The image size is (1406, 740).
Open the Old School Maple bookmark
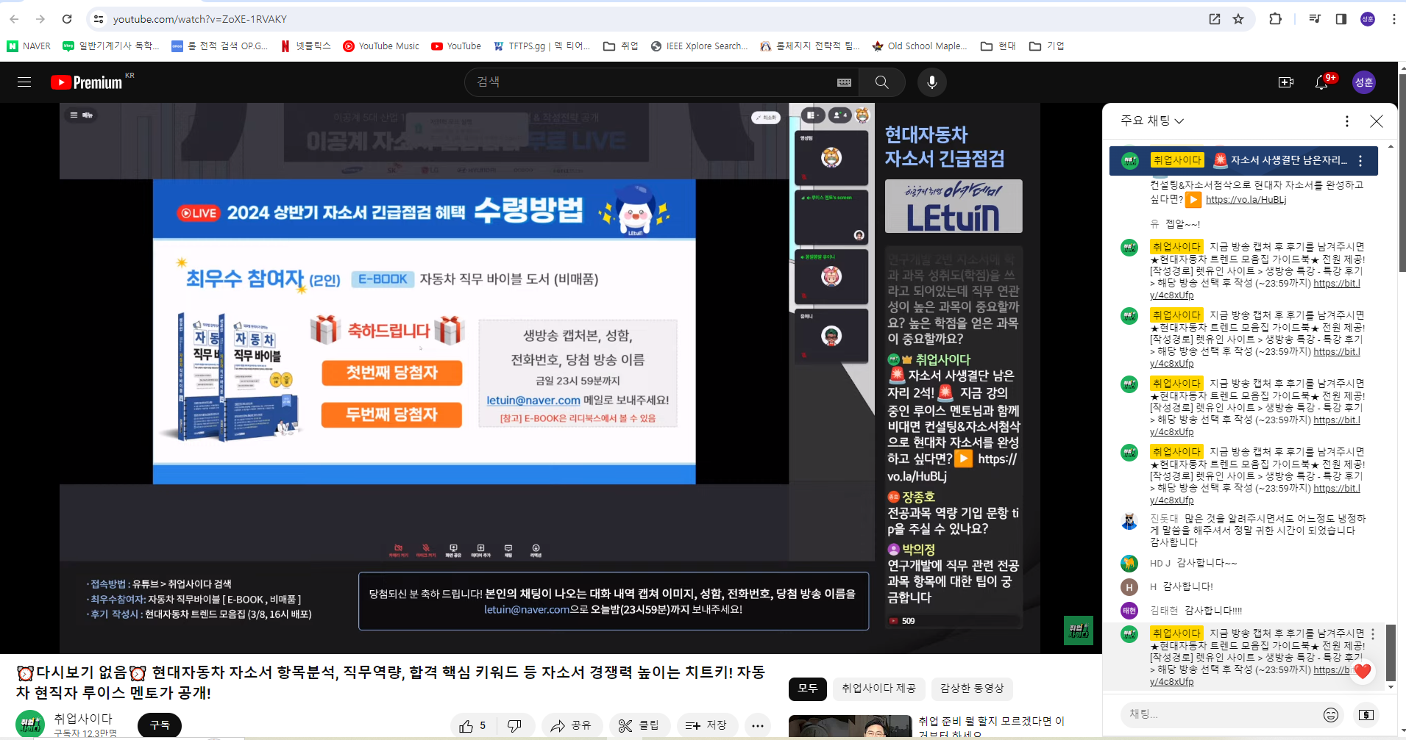920,46
